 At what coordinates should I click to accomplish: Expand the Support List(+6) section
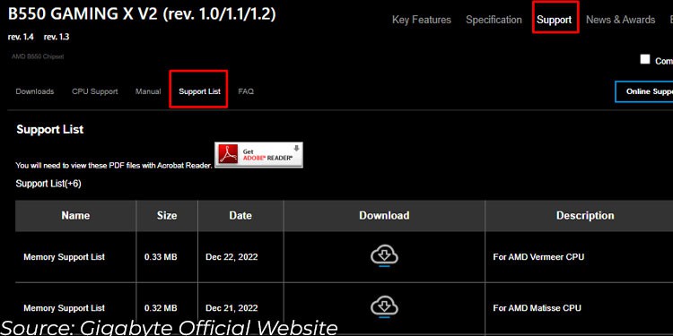[48, 184]
